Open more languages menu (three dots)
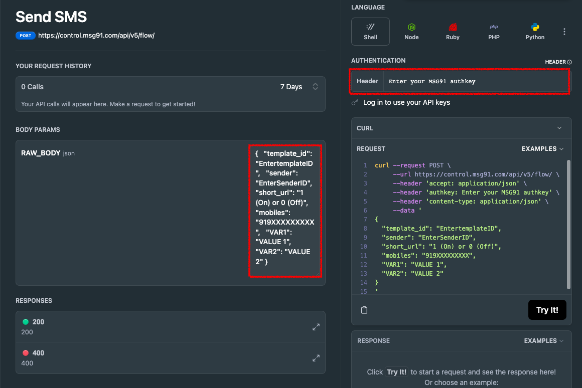 [x=564, y=32]
